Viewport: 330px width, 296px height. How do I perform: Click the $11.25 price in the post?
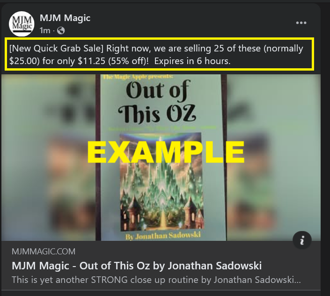[91, 61]
